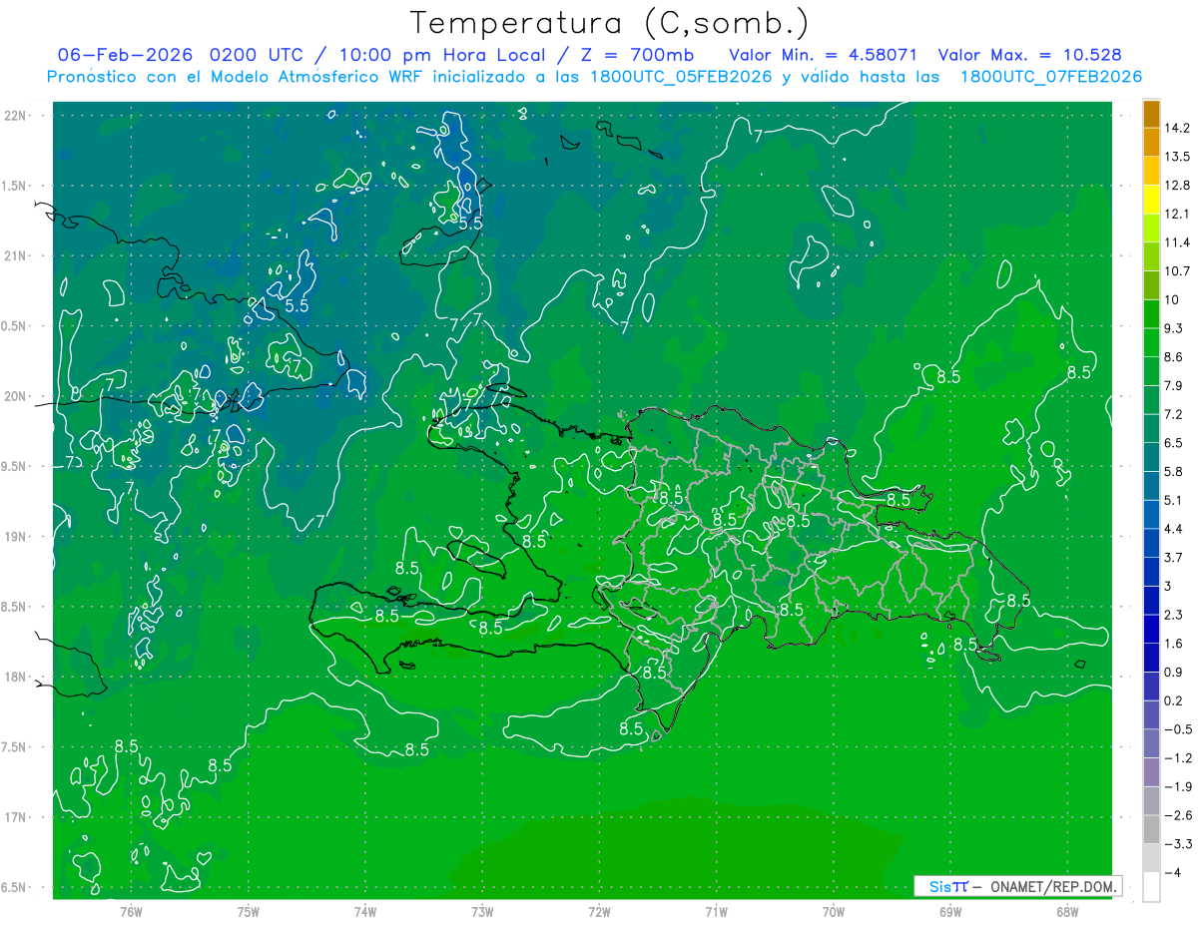This screenshot has width=1198, height=925.
Task: Click "Valor Max. = 10.528" readout
Action: tap(1029, 55)
